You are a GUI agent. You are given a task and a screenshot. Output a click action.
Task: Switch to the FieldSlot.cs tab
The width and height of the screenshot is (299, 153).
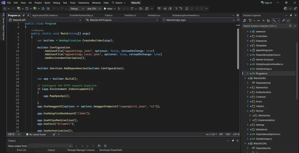pos(130,15)
